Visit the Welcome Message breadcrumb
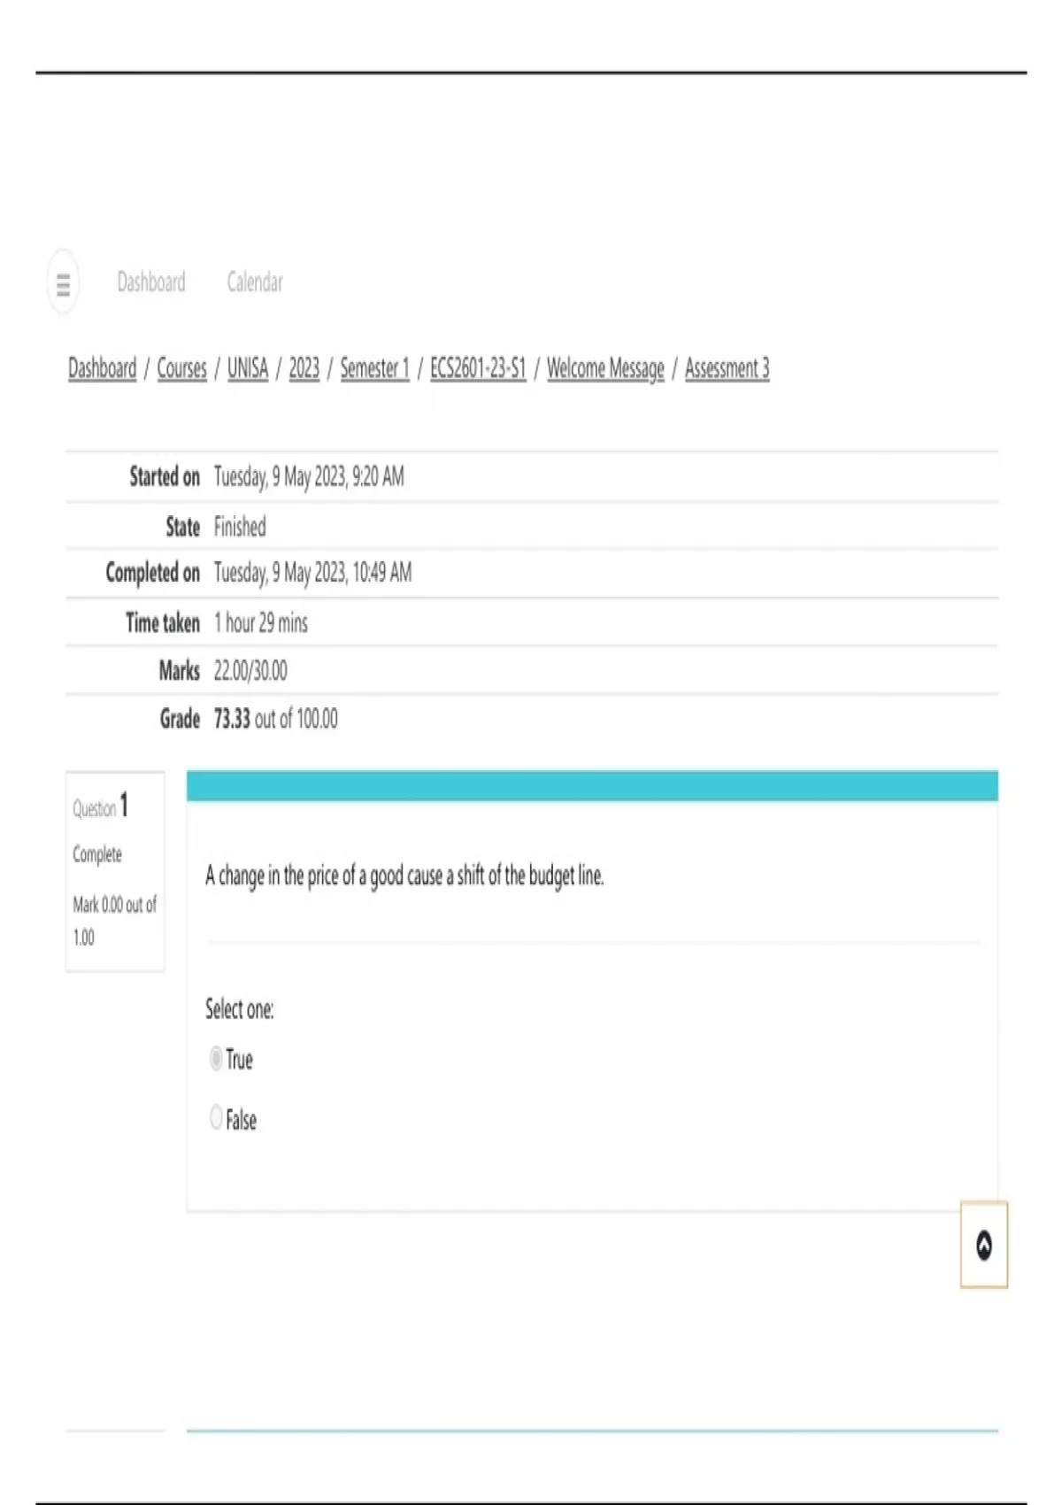 [605, 368]
